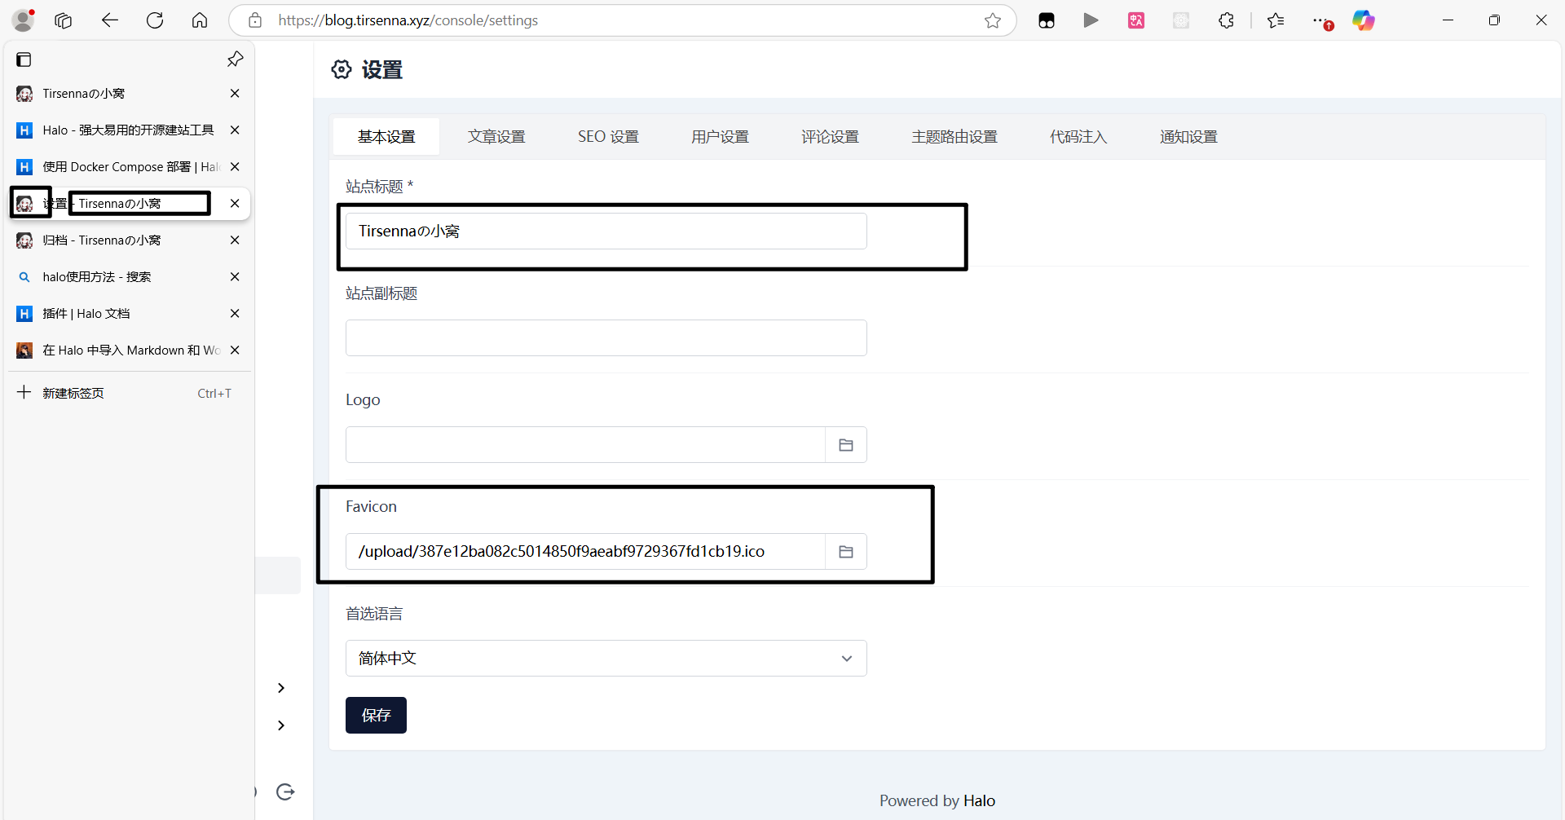Close the 归档 - Tirsennaの小窝 tab
1565x820 pixels.
pos(235,240)
